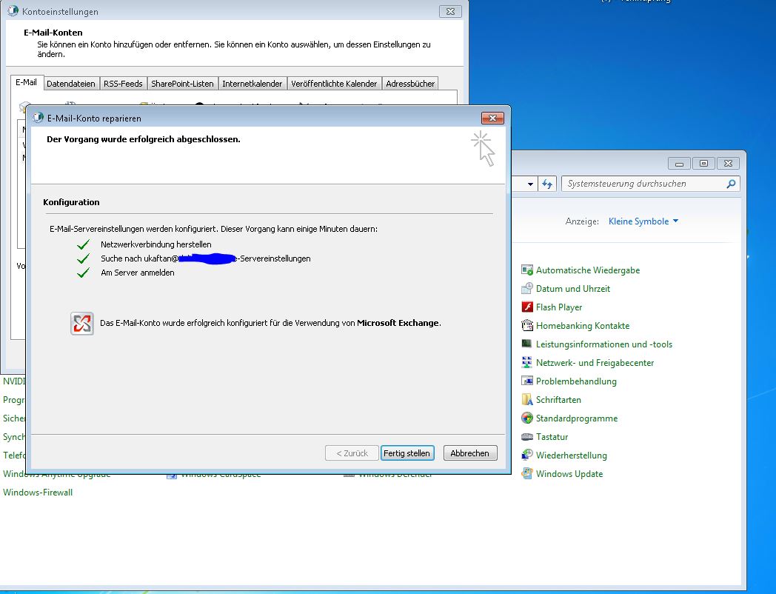Click the text 'Netzwerkverbindung herstellen'
Image resolution: width=776 pixels, height=594 pixels.
click(x=156, y=244)
